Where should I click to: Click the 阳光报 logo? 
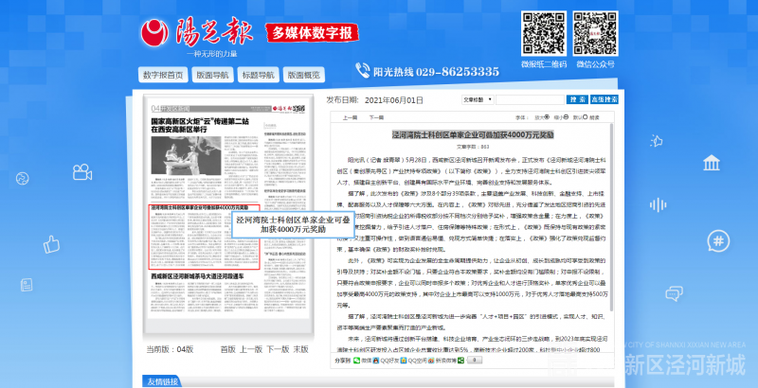coord(193,34)
